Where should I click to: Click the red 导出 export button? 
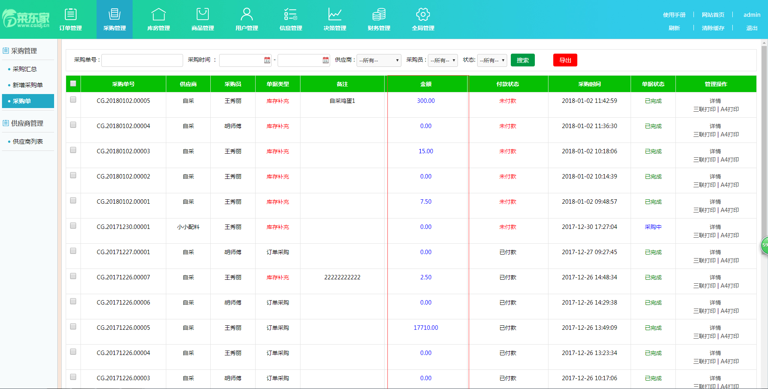[x=565, y=60]
